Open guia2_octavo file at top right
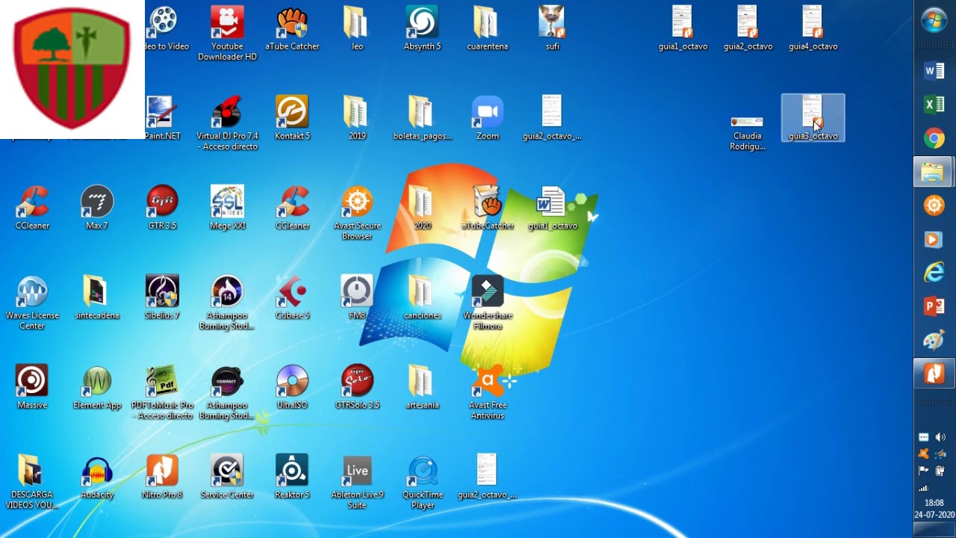The image size is (956, 538). pos(748,28)
